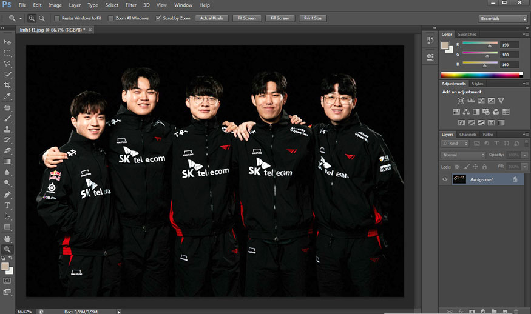The image size is (531, 314).
Task: Change the screen mode
Action: (x=7, y=292)
